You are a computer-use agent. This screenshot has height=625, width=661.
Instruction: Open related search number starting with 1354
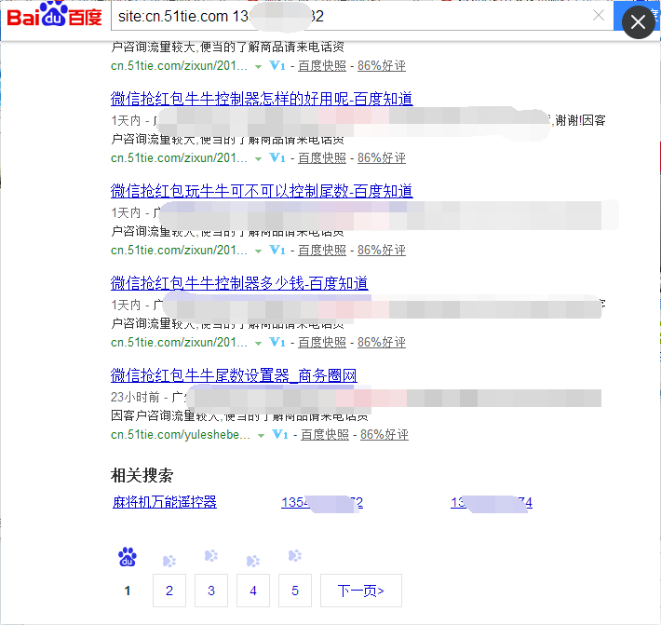pyautogui.click(x=322, y=503)
